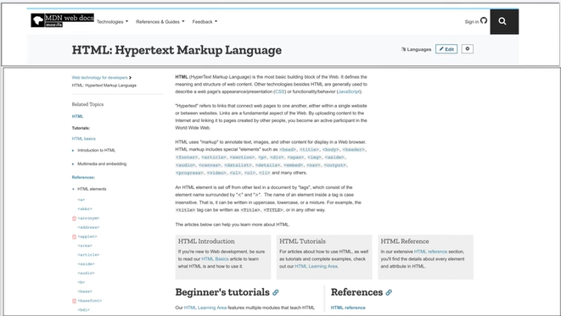Open HTML Basics link in HTML Introduction card
561x316 pixels.
[x=215, y=259]
